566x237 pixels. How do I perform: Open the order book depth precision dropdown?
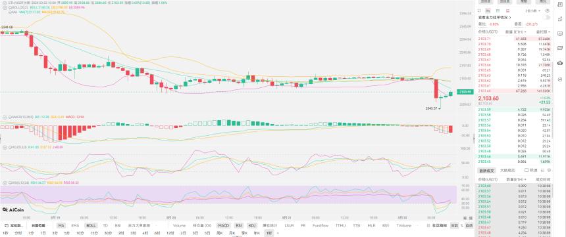[x=532, y=11]
